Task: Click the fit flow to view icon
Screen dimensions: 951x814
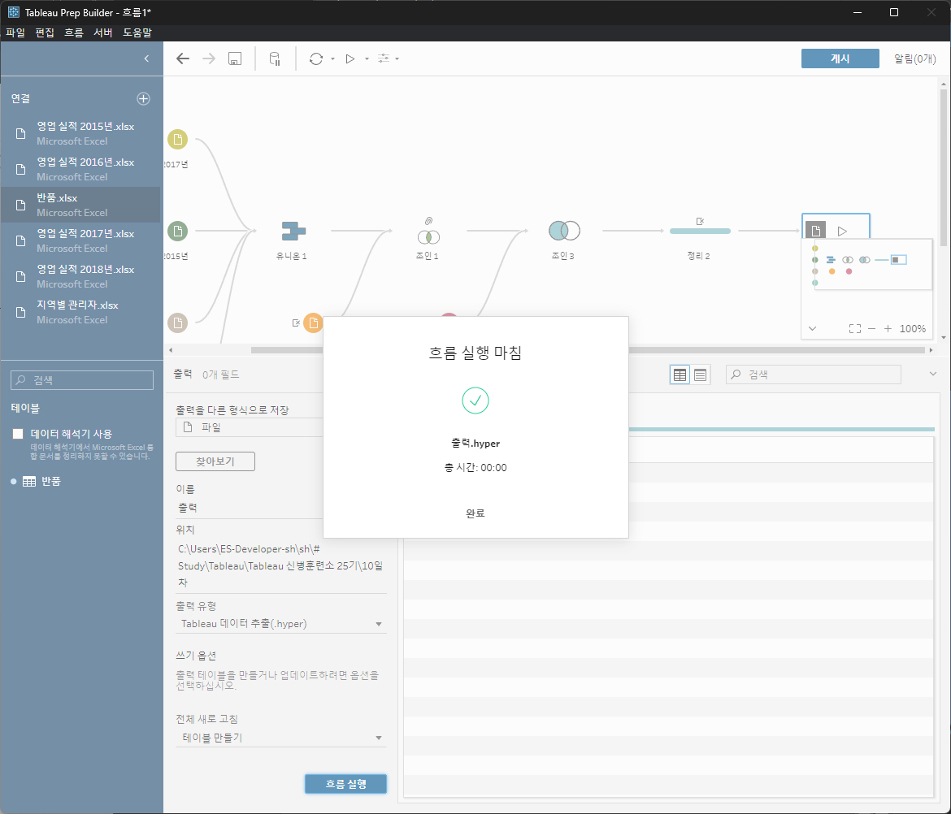Action: 854,328
